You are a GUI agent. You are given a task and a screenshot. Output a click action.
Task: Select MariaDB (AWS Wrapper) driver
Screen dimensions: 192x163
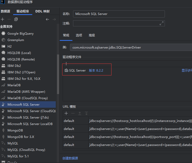(x=28, y=91)
